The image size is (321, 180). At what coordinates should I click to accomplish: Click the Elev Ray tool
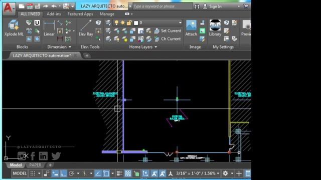(86, 28)
